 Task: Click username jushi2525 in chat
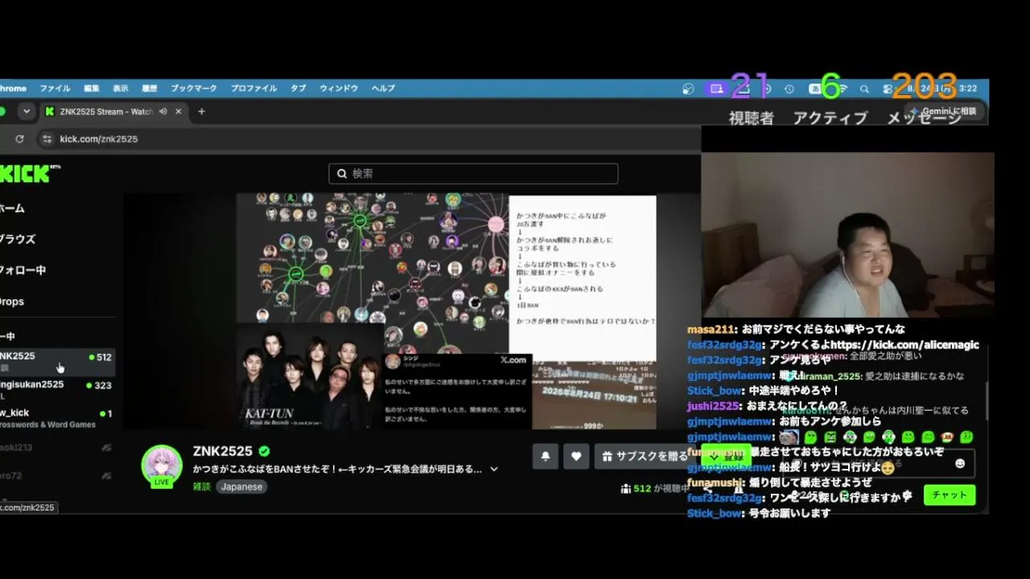715,405
